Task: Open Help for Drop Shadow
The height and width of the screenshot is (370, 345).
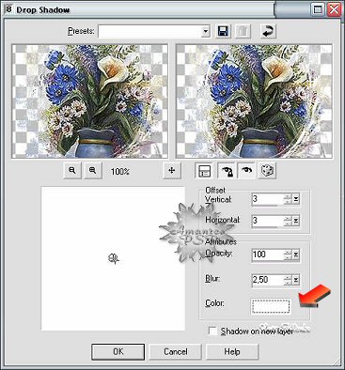Action: [232, 352]
